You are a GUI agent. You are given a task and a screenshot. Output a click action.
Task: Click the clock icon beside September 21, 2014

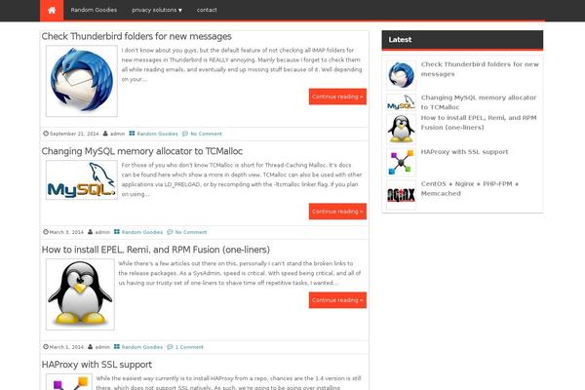pyautogui.click(x=46, y=134)
